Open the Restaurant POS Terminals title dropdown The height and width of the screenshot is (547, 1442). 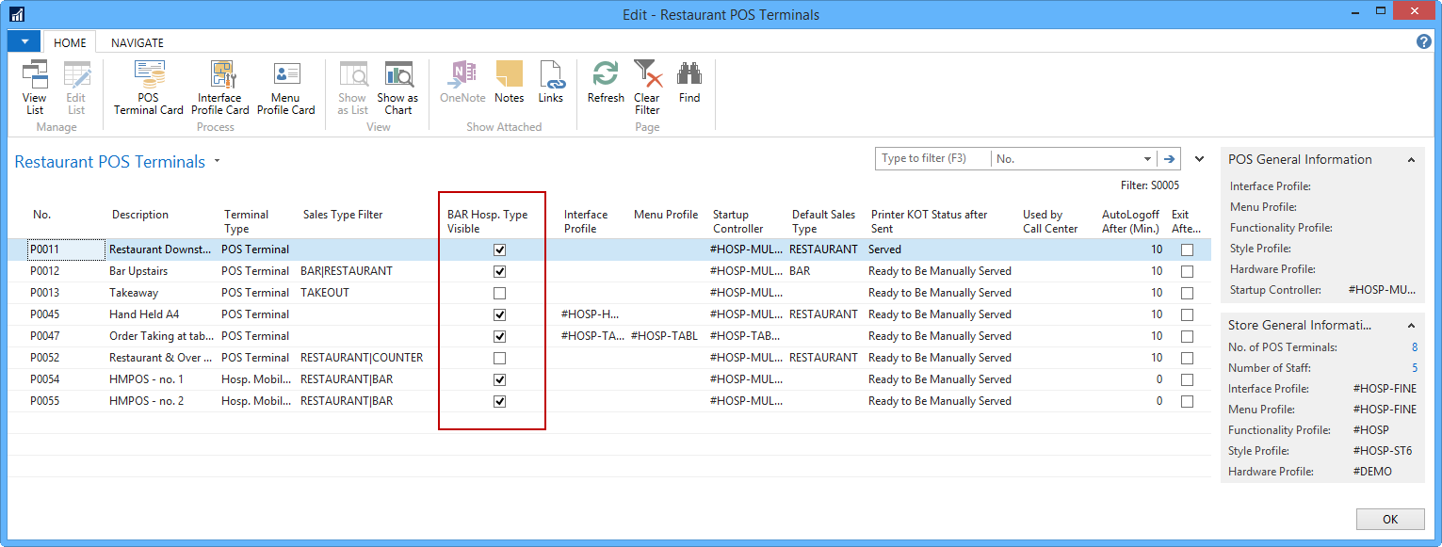[x=217, y=161]
